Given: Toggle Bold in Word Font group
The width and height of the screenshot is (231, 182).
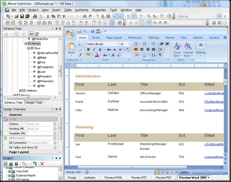Looking at the screenshot, I should pos(88,49).
